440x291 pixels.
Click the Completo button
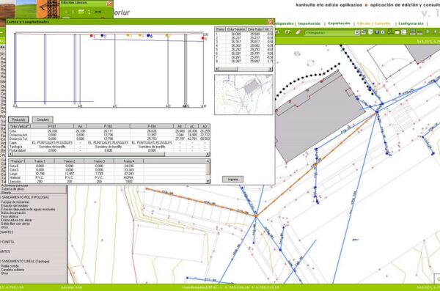pyautogui.click(x=43, y=119)
